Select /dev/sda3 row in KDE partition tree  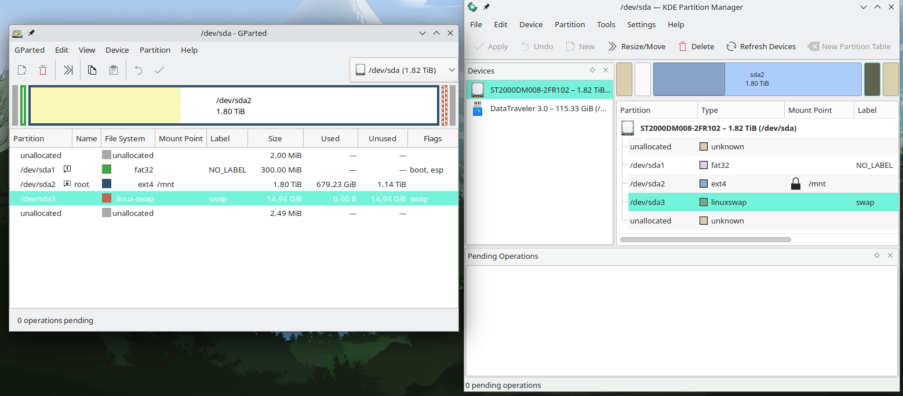(x=763, y=202)
